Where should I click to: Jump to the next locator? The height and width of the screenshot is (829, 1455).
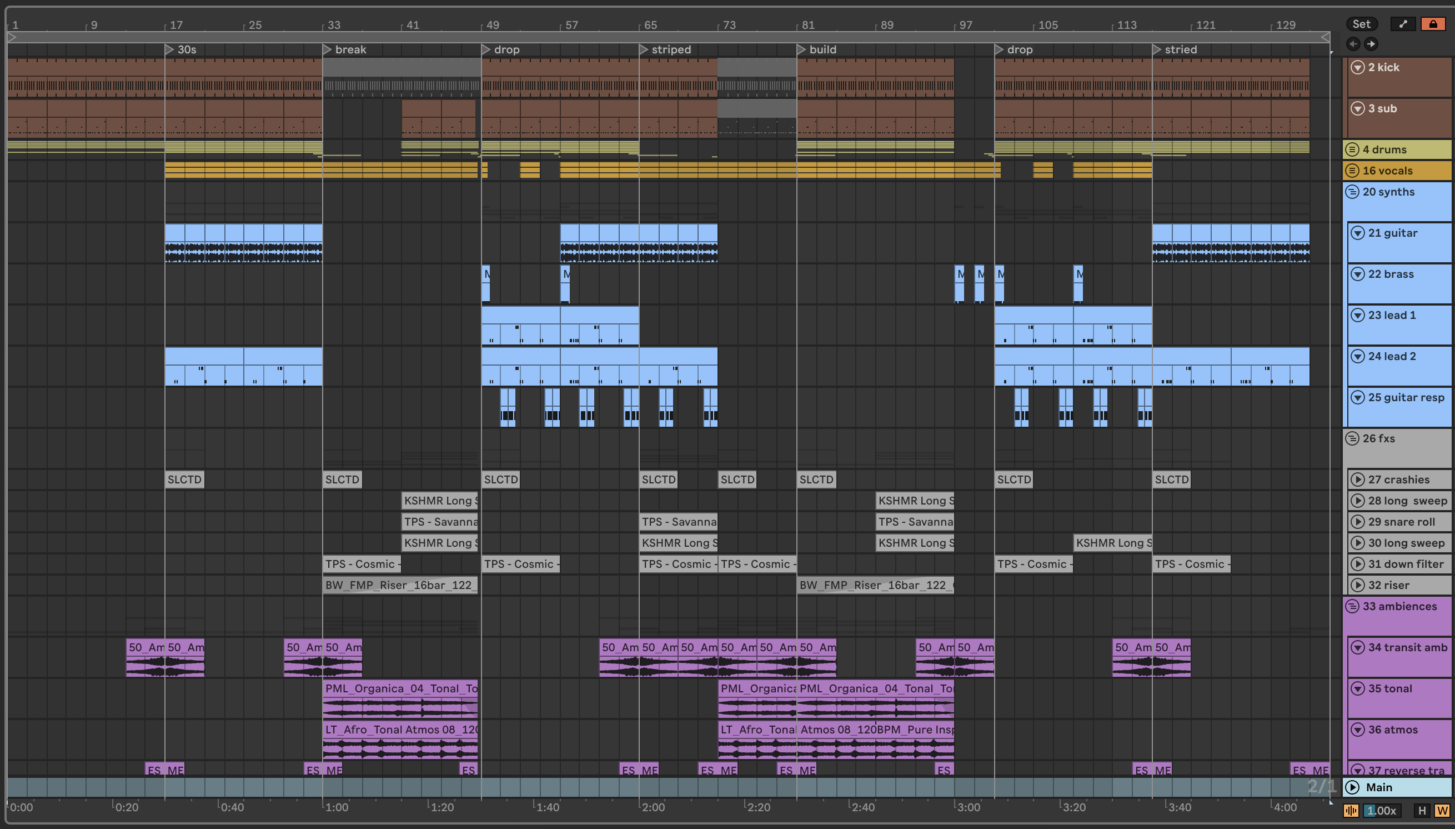[1371, 44]
